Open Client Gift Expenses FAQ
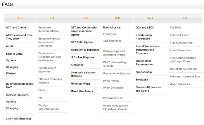204x125 pixels. tap(19, 119)
